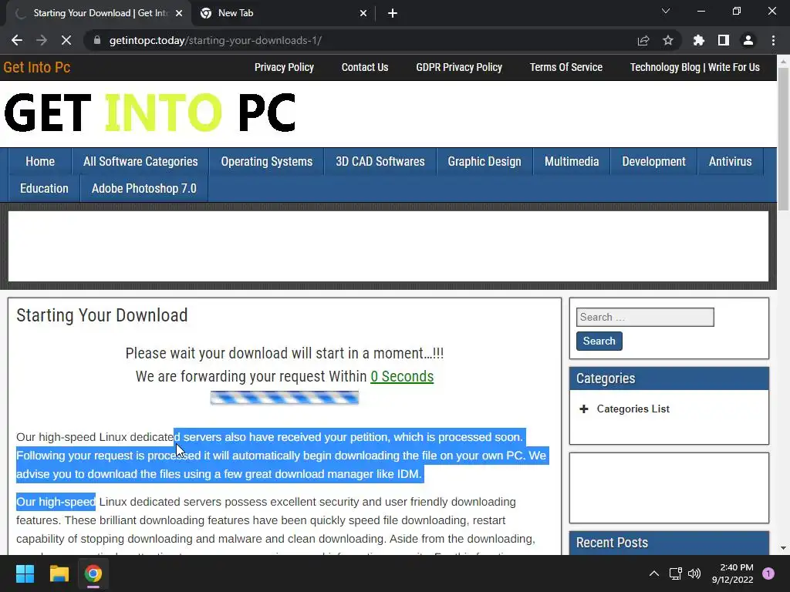This screenshot has height=592, width=790.
Task: Open the notification badge in the tray
Action: click(768, 573)
